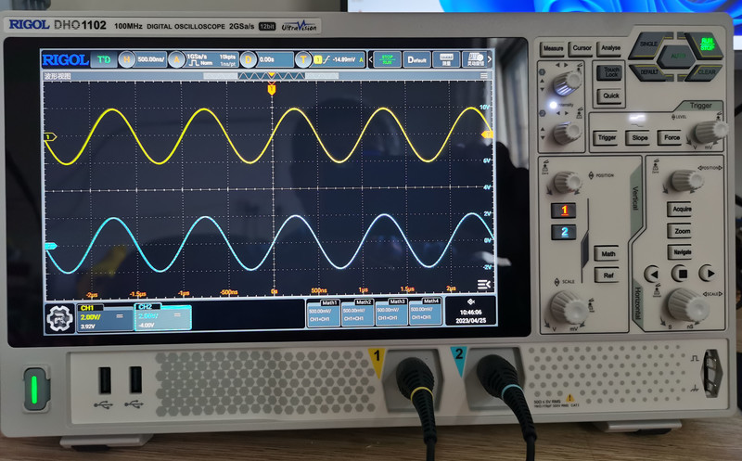Tap the speaker mute icon
The height and width of the screenshot is (461, 742).
472,302
